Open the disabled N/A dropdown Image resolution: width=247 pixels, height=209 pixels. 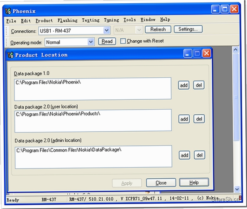139,30
